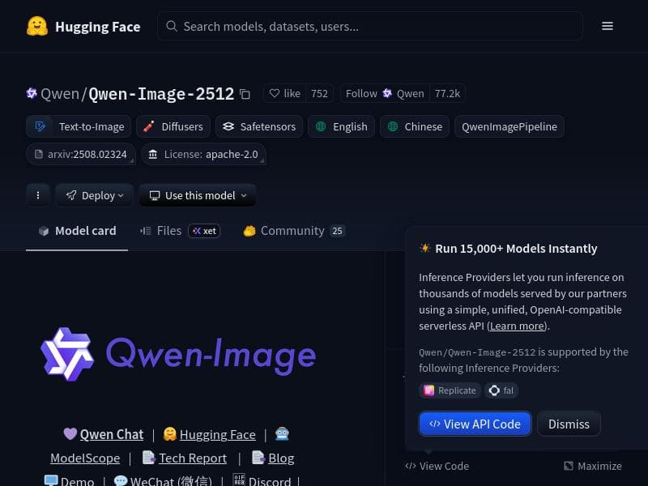Open the Tech Report link
The width and height of the screenshot is (648, 486).
(x=193, y=458)
